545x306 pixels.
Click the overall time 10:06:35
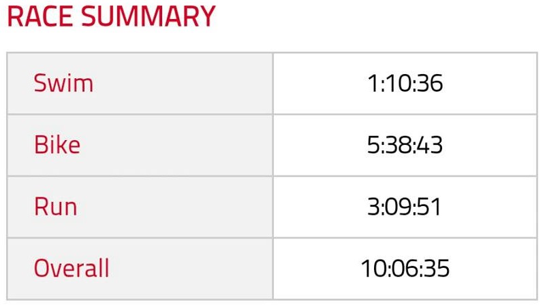[x=405, y=268]
